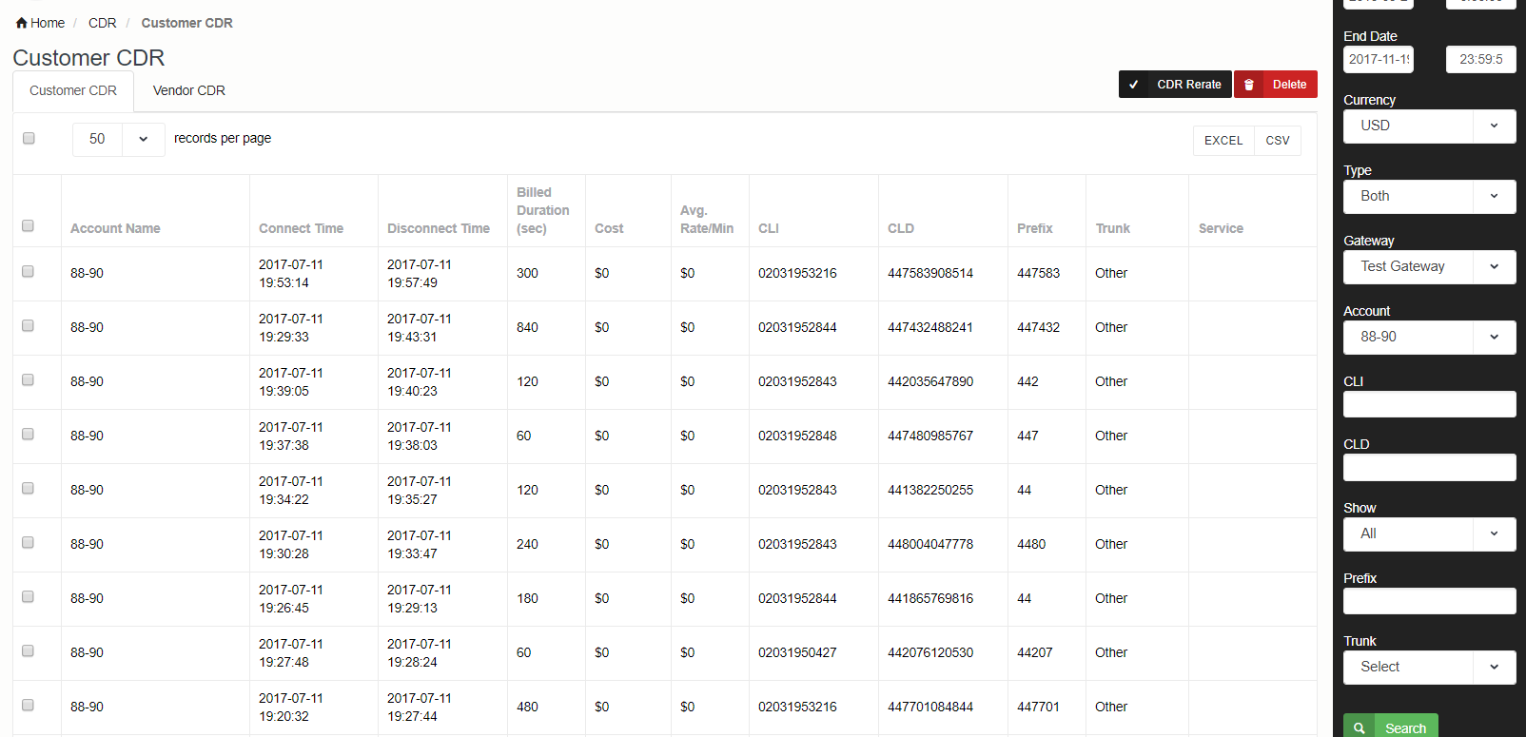
Task: Sort by the Connect Time column header
Action: point(301,228)
